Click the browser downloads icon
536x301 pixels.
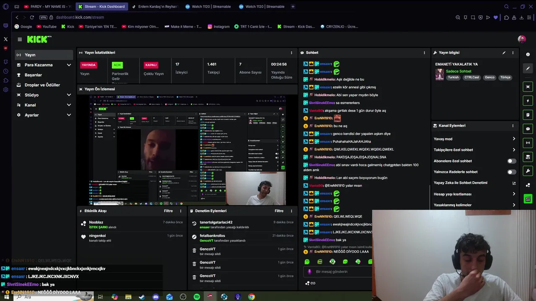click(x=521, y=17)
